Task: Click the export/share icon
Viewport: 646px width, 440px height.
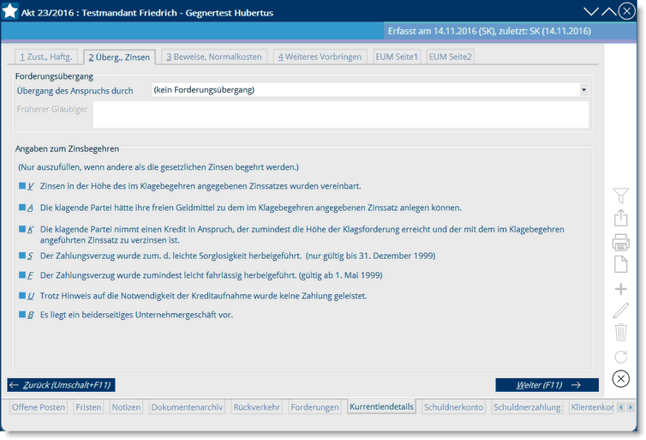Action: (x=620, y=218)
